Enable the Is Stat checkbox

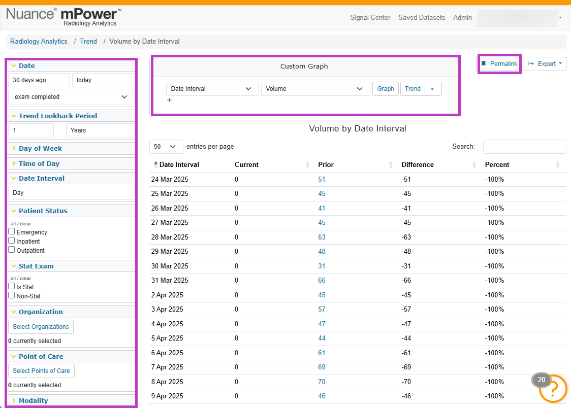[12, 286]
